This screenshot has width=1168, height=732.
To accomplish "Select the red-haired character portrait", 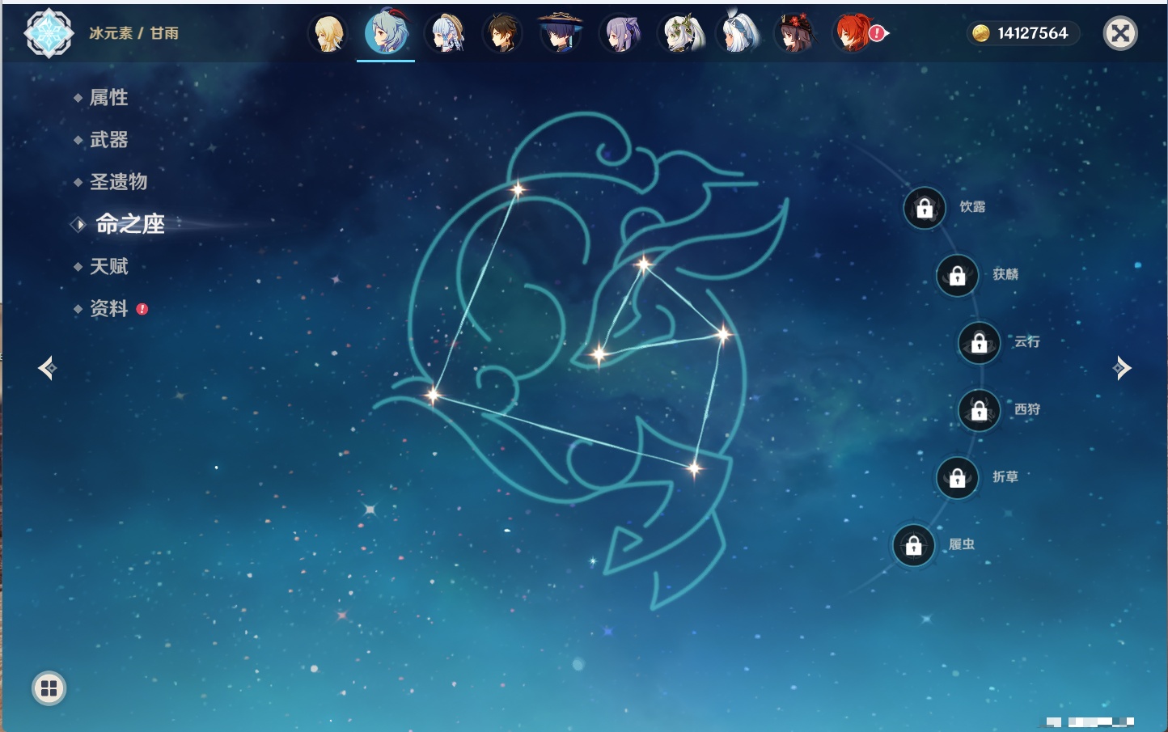I will tap(854, 34).
